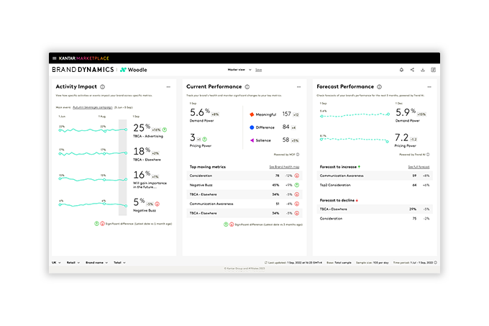Click the three-dot menu on Forecast Performance card
Image resolution: width=489 pixels, height=326 pixels.
coord(431,86)
